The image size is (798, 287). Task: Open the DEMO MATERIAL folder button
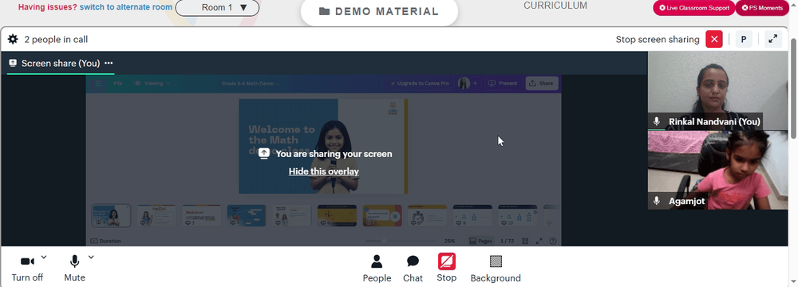(379, 11)
